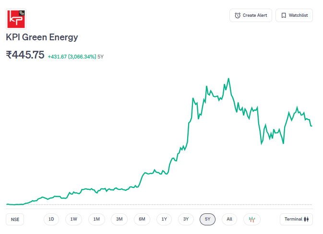Open the NSE exchange selector
The height and width of the screenshot is (234, 323).
15,219
